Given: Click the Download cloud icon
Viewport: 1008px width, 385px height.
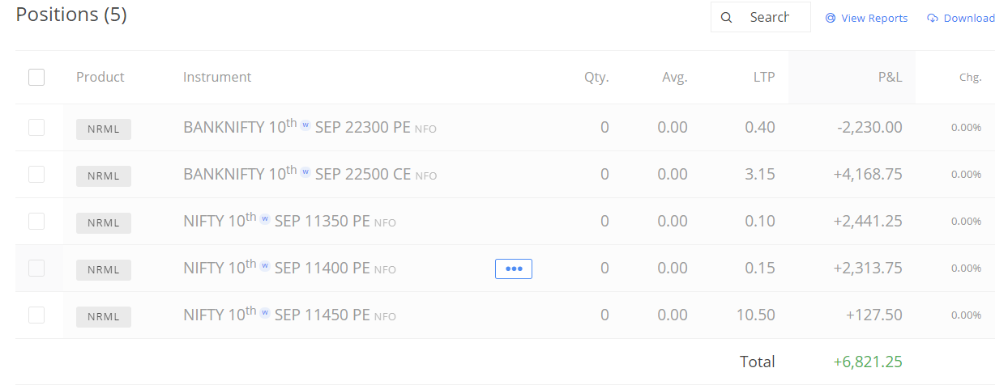Looking at the screenshot, I should (x=933, y=18).
